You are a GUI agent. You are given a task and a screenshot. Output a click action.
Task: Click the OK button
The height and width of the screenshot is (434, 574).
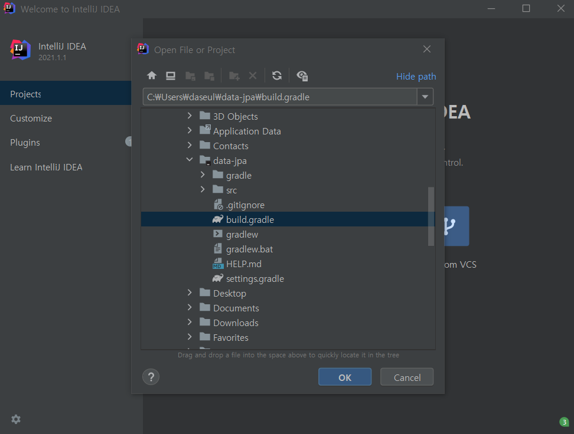(345, 377)
